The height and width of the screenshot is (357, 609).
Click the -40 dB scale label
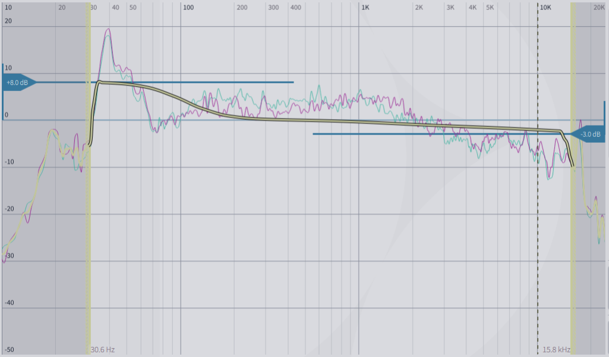[8, 302]
